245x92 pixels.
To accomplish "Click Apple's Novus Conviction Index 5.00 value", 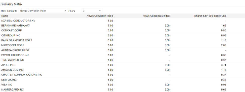I will [110, 65].
